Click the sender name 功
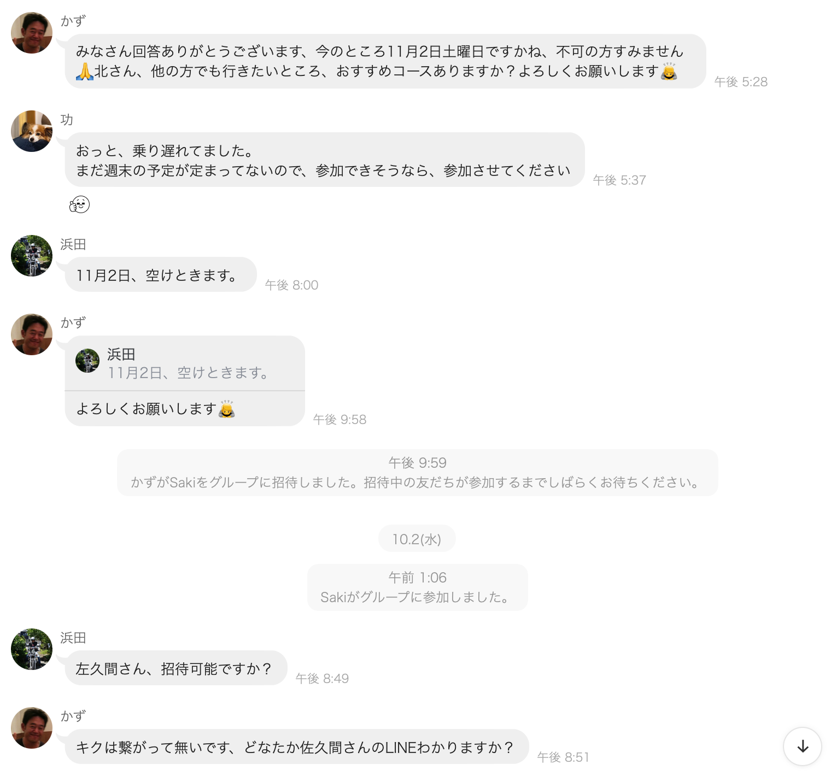Image resolution: width=831 pixels, height=776 pixels. [x=67, y=120]
